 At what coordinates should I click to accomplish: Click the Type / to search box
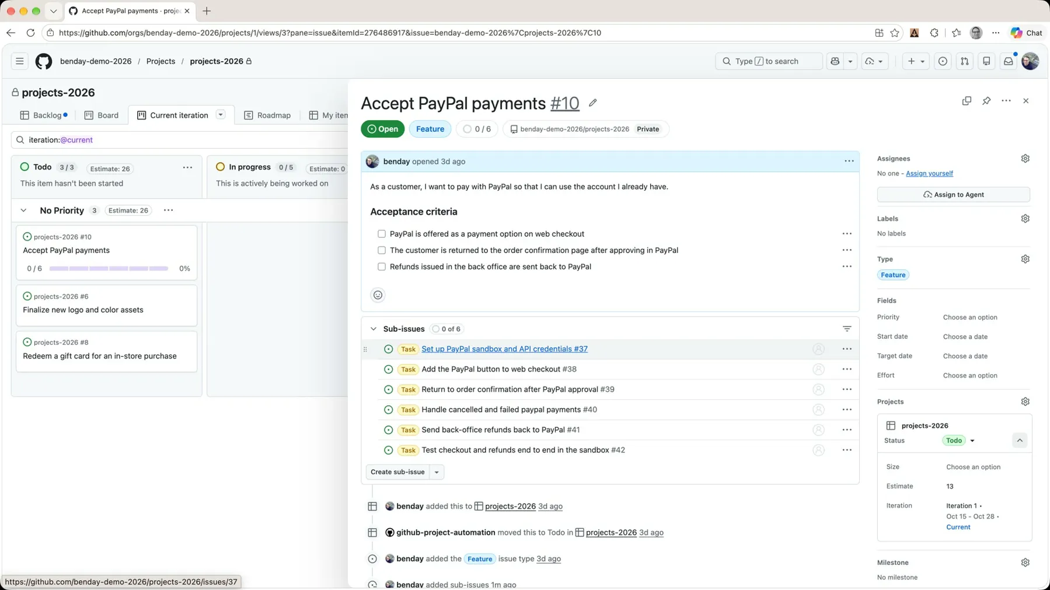[x=769, y=61]
